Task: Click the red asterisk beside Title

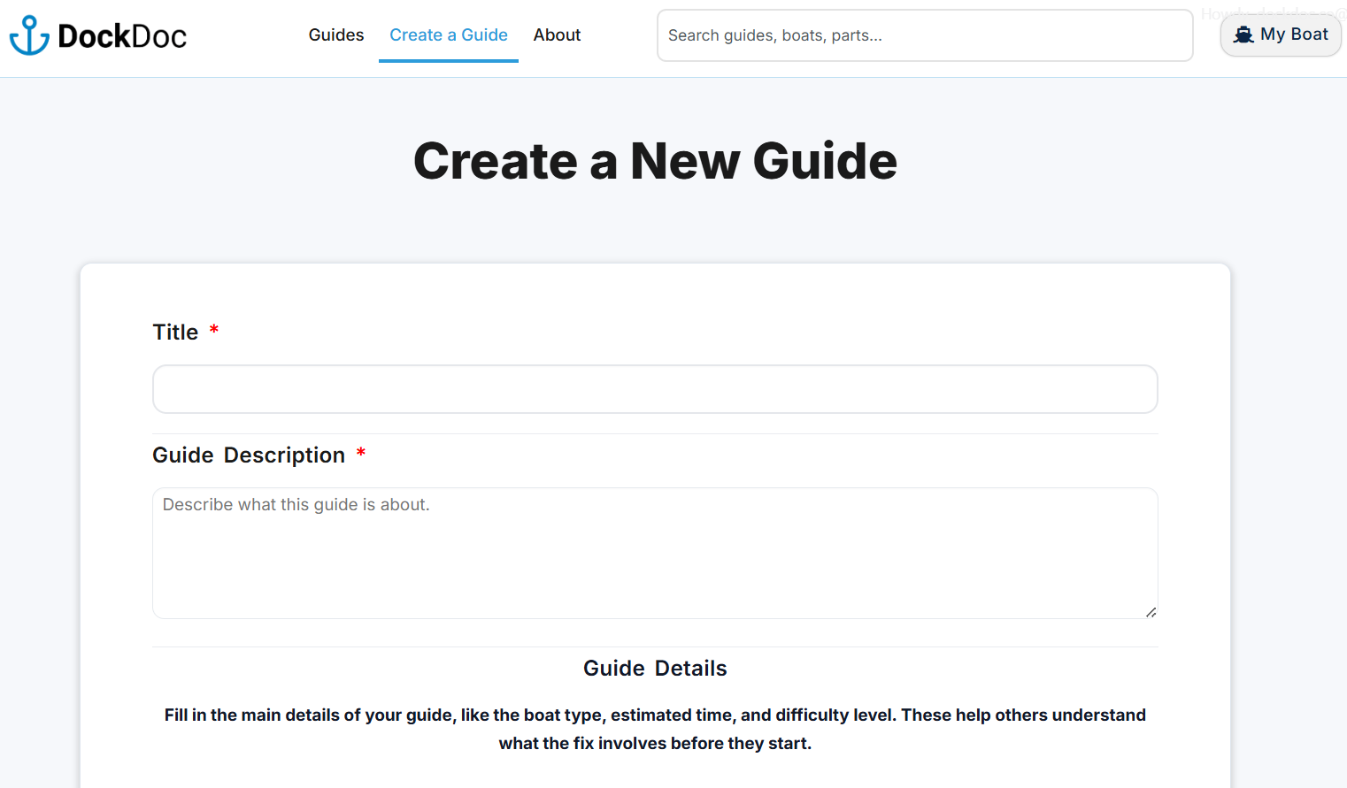Action: coord(213,330)
